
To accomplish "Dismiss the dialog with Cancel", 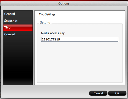I will pyautogui.click(x=98, y=93).
